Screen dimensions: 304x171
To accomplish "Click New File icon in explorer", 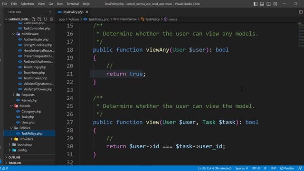I will click(34, 19).
